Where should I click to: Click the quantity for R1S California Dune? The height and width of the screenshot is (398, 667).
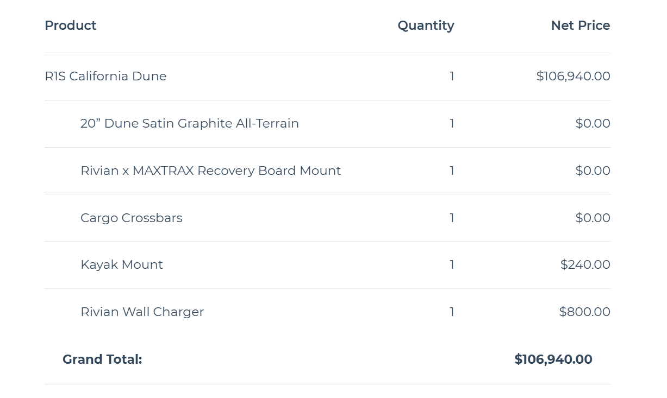452,76
